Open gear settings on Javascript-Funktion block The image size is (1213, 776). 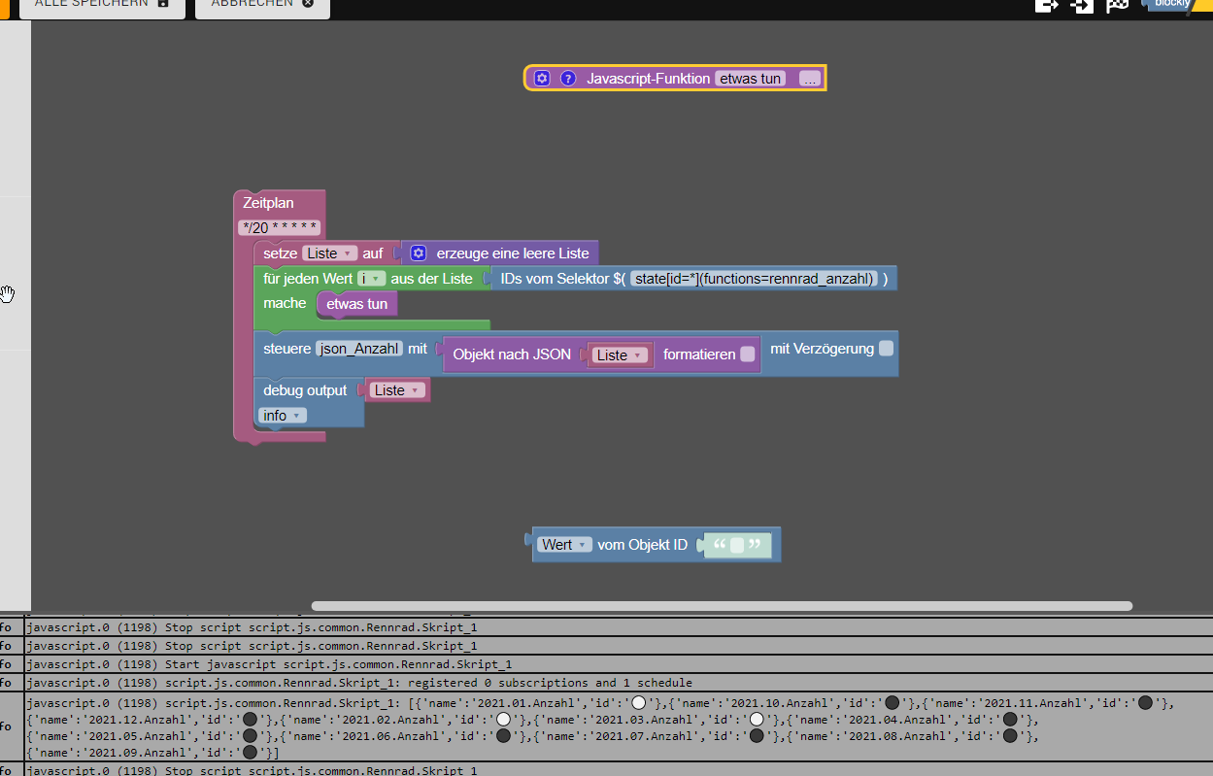542,79
